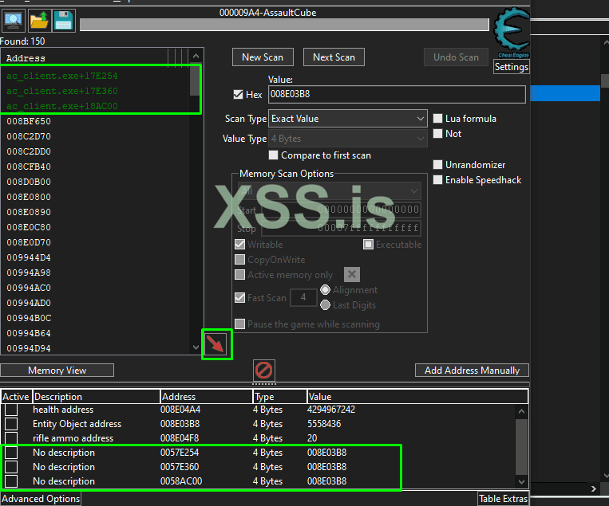Click the Value column header
This screenshot has height=506, width=609.
click(x=417, y=397)
